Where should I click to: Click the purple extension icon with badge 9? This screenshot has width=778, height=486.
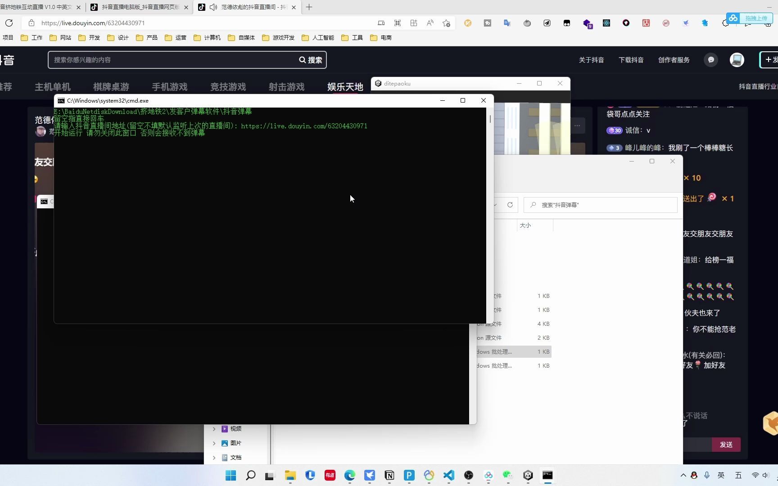pyautogui.click(x=587, y=23)
